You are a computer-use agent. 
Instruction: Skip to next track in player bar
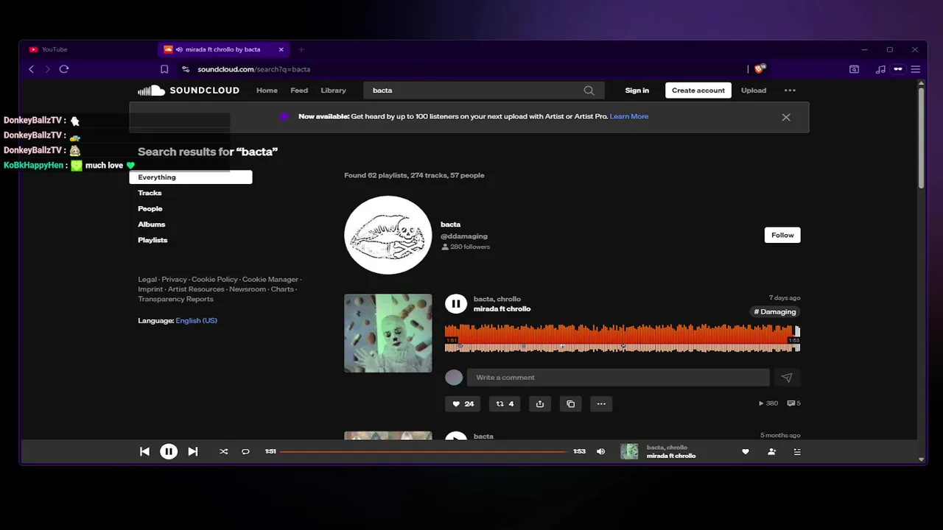coord(193,451)
